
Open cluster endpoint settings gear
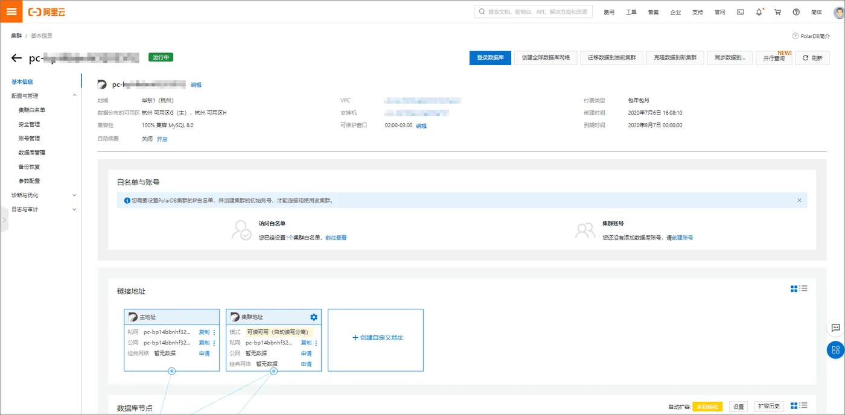[x=313, y=317]
